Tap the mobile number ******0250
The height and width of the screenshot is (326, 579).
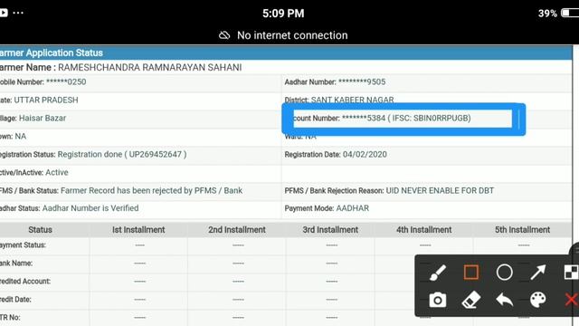coord(66,82)
